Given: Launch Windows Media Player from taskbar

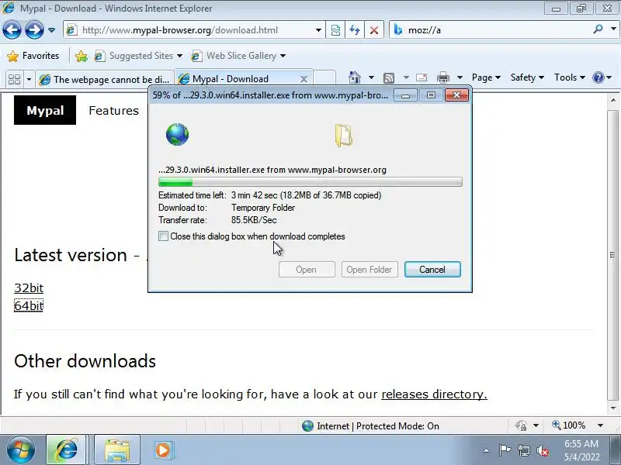Looking at the screenshot, I should tap(162, 450).
